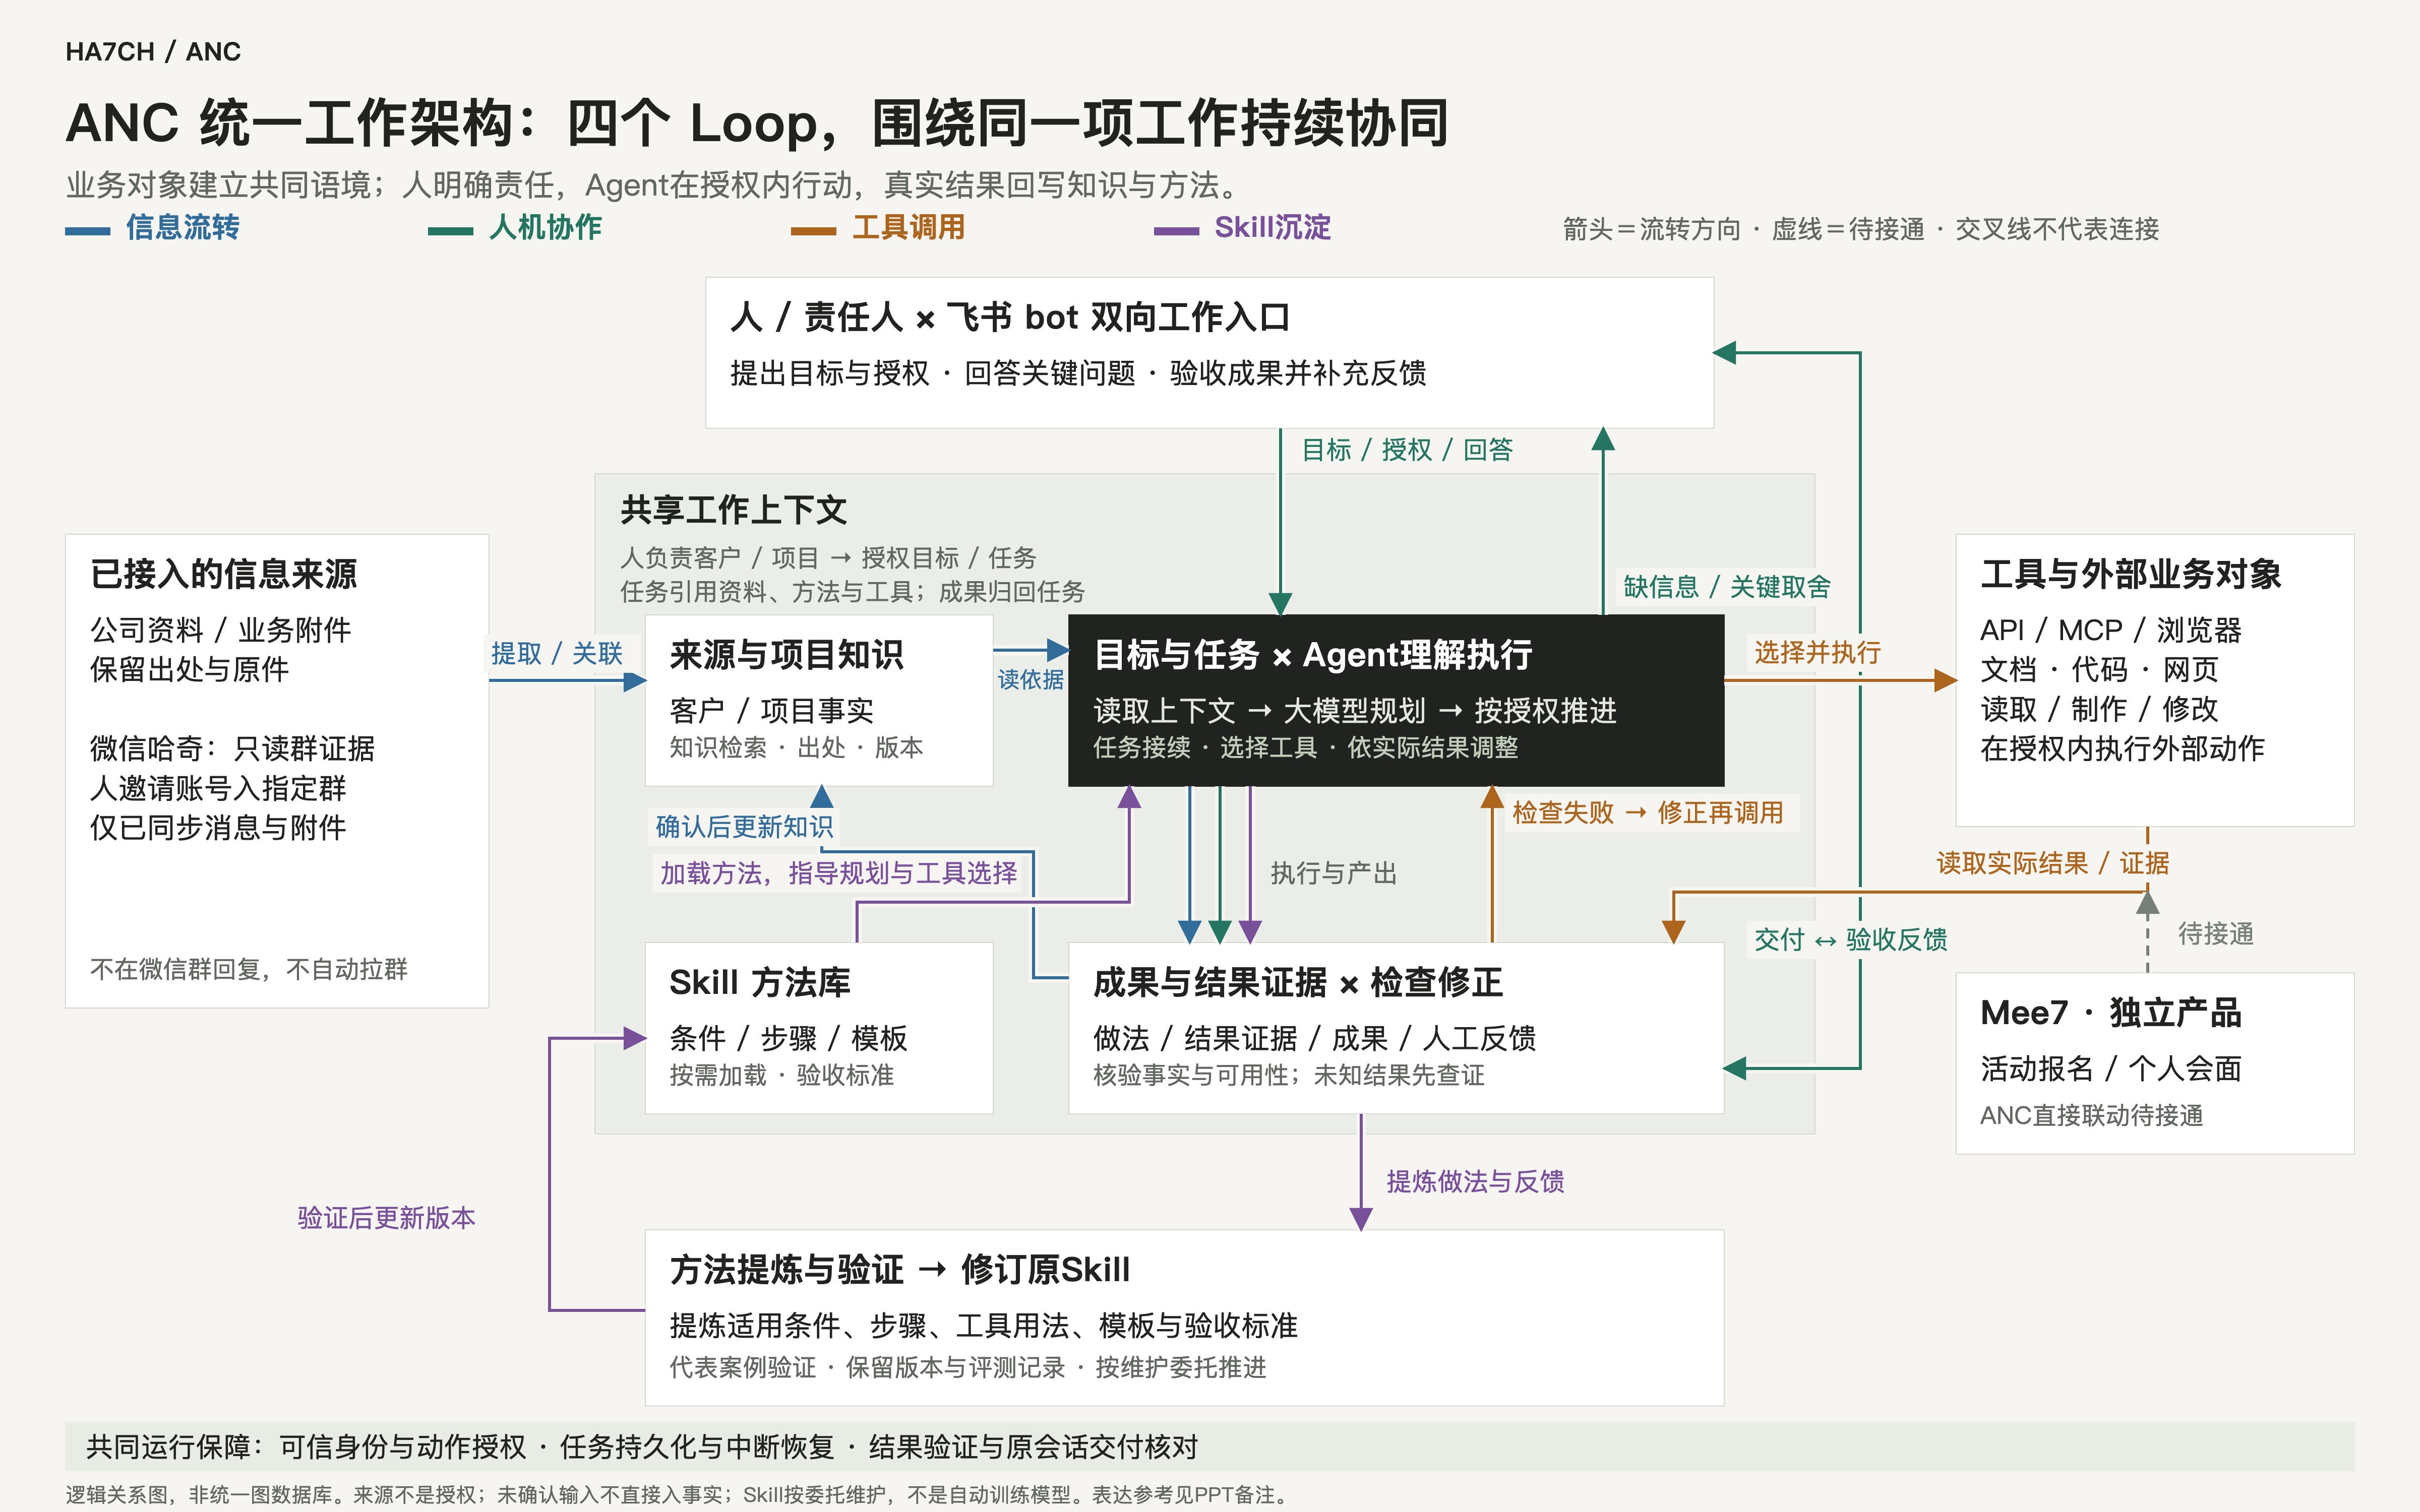Click the box title '来源与项目知识'

click(x=786, y=655)
